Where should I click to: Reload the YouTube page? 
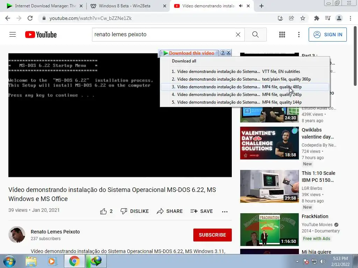point(30,18)
